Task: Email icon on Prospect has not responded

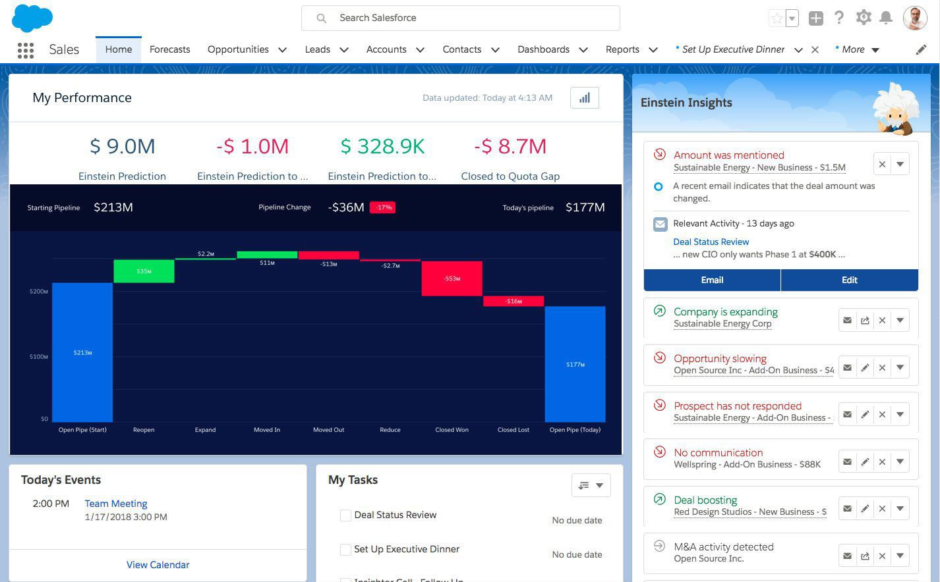Action: click(x=847, y=415)
